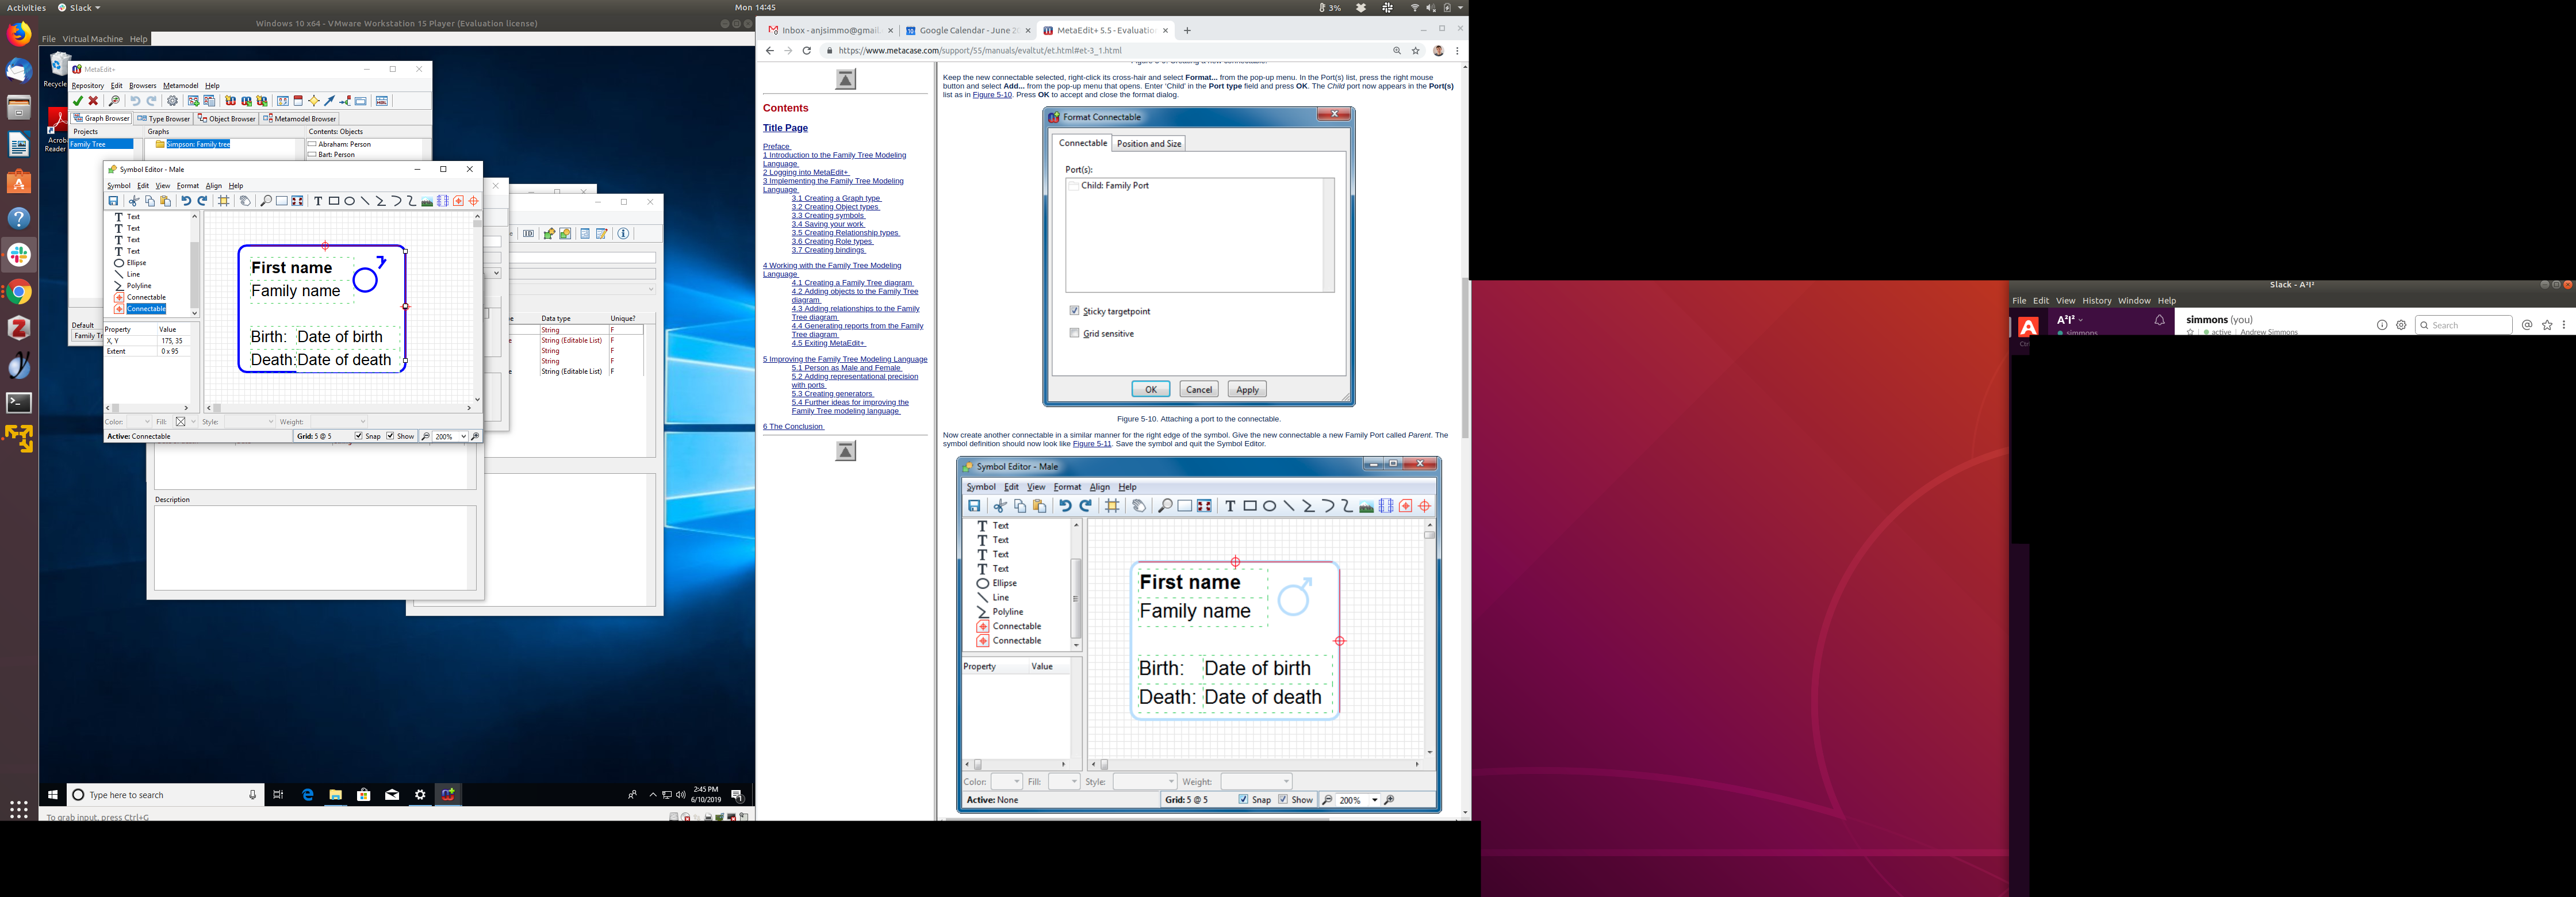Select the Ellipse drawing tool
The width and height of the screenshot is (2576, 897).
[x=350, y=201]
